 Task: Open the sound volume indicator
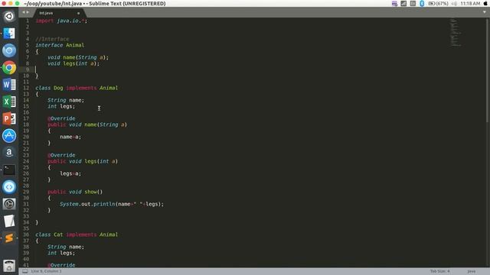(454, 3)
